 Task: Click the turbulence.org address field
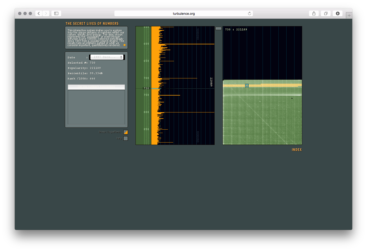coord(183,13)
